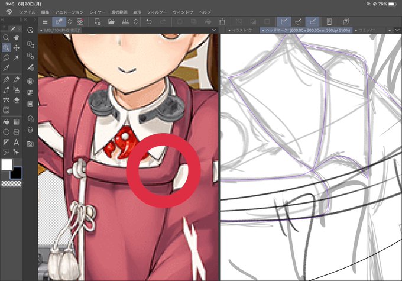
Task: Toggle Snap to Ruler
Action: click(284, 21)
